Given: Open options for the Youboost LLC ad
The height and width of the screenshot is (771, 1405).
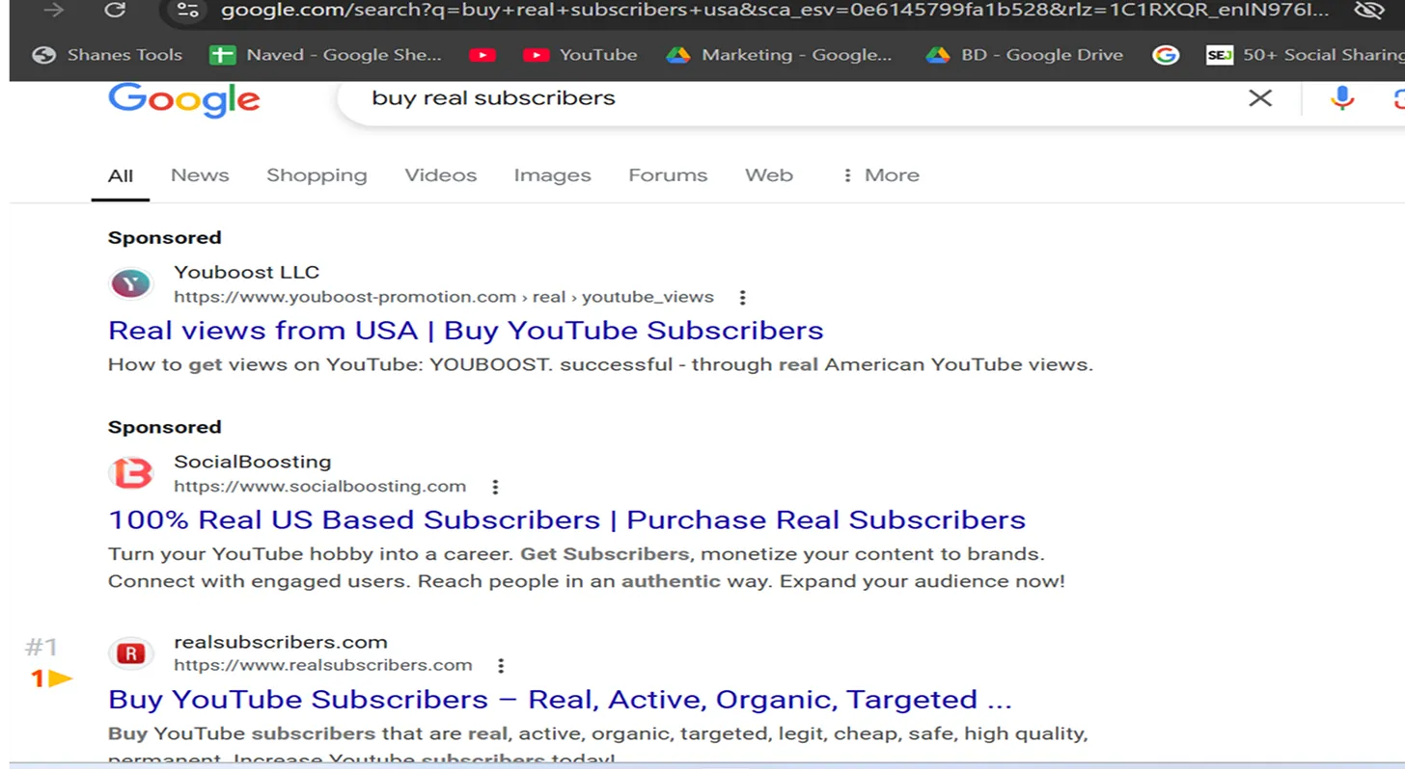Looking at the screenshot, I should click(742, 298).
